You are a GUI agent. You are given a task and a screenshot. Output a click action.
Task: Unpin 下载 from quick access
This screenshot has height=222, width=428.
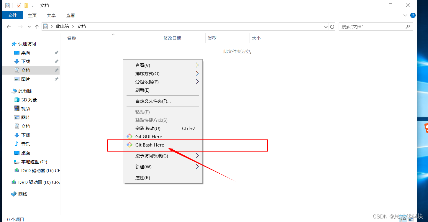tap(56, 61)
